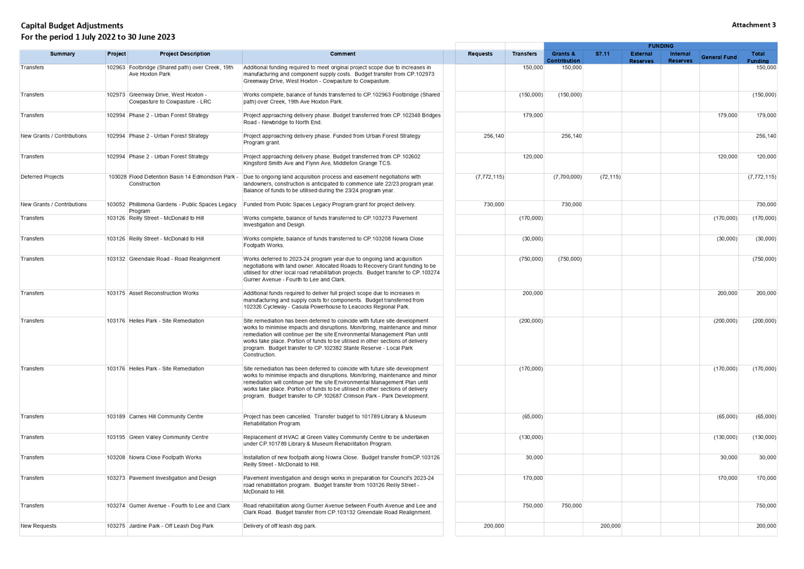
Task: Select the 'Project Description' column header
Action: (x=185, y=54)
